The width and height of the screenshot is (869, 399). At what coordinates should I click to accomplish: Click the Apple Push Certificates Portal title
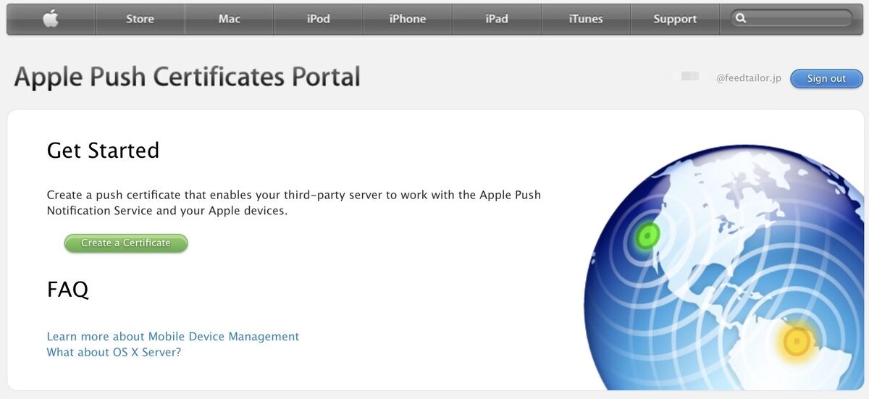[x=187, y=77]
